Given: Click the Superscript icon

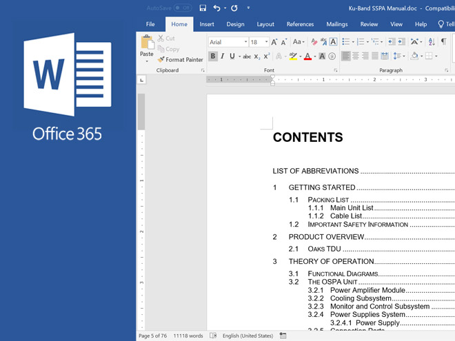Looking at the screenshot, I should (267, 56).
